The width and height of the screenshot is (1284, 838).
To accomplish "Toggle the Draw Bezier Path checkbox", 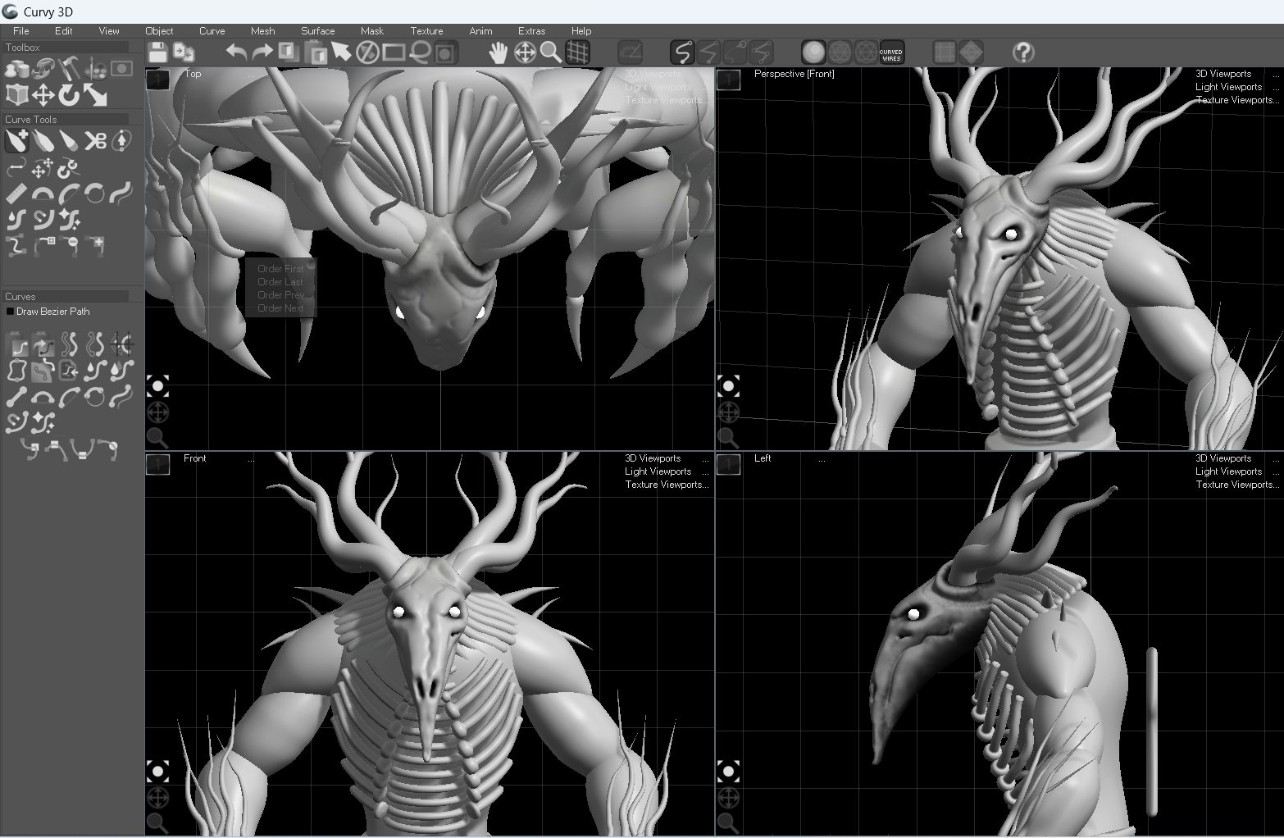I will 10,312.
